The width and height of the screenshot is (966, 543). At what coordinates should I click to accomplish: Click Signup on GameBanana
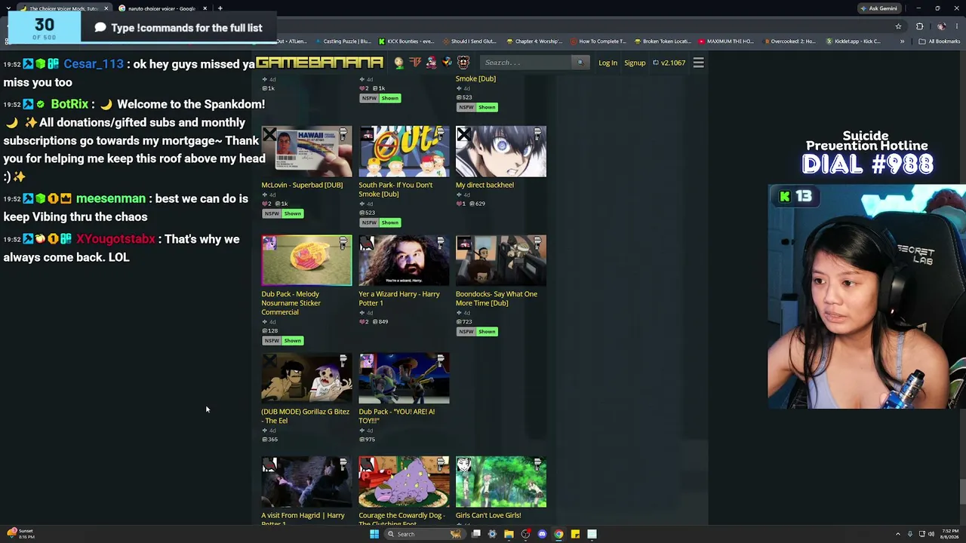(635, 63)
